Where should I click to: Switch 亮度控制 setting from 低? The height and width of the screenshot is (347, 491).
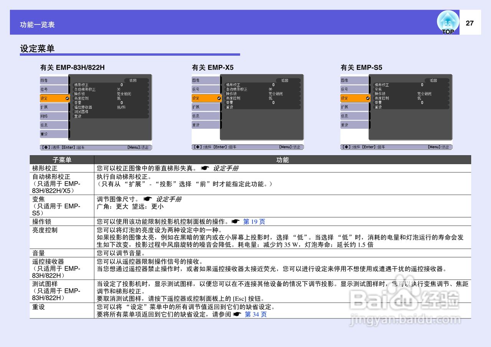[x=83, y=98]
